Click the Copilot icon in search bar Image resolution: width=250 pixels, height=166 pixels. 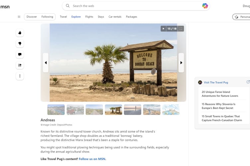click(205, 6)
